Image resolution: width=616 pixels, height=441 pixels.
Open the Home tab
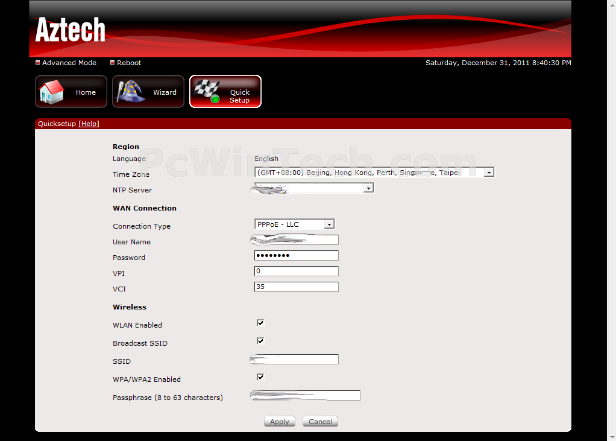click(71, 92)
